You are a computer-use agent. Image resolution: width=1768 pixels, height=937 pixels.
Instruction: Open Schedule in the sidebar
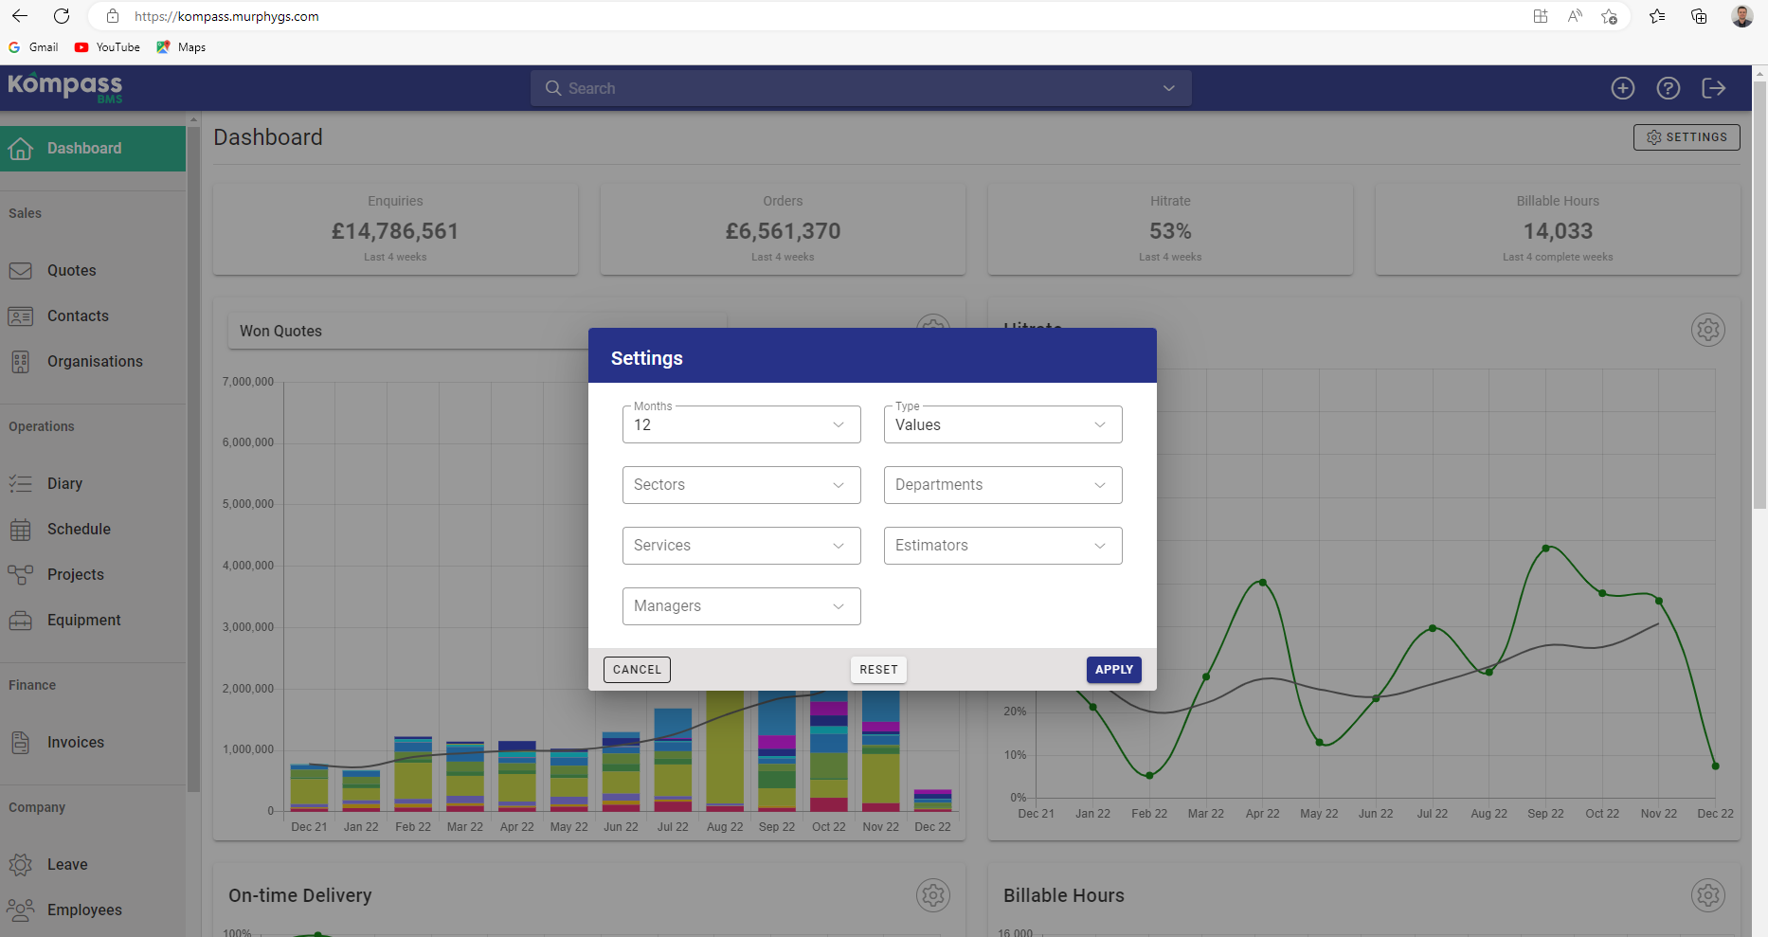[93, 530]
